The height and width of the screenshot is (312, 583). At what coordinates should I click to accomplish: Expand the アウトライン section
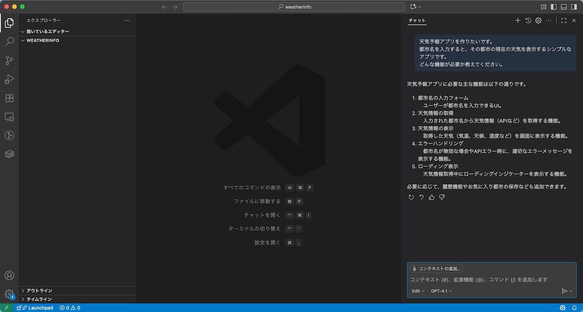[78, 290]
